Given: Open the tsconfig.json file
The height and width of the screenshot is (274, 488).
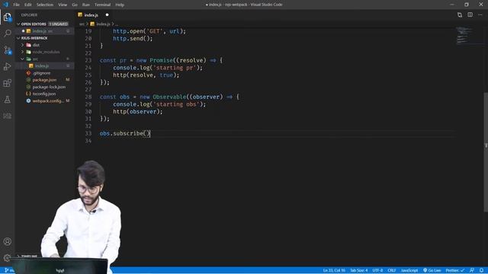Looking at the screenshot, I should pyautogui.click(x=44, y=94).
